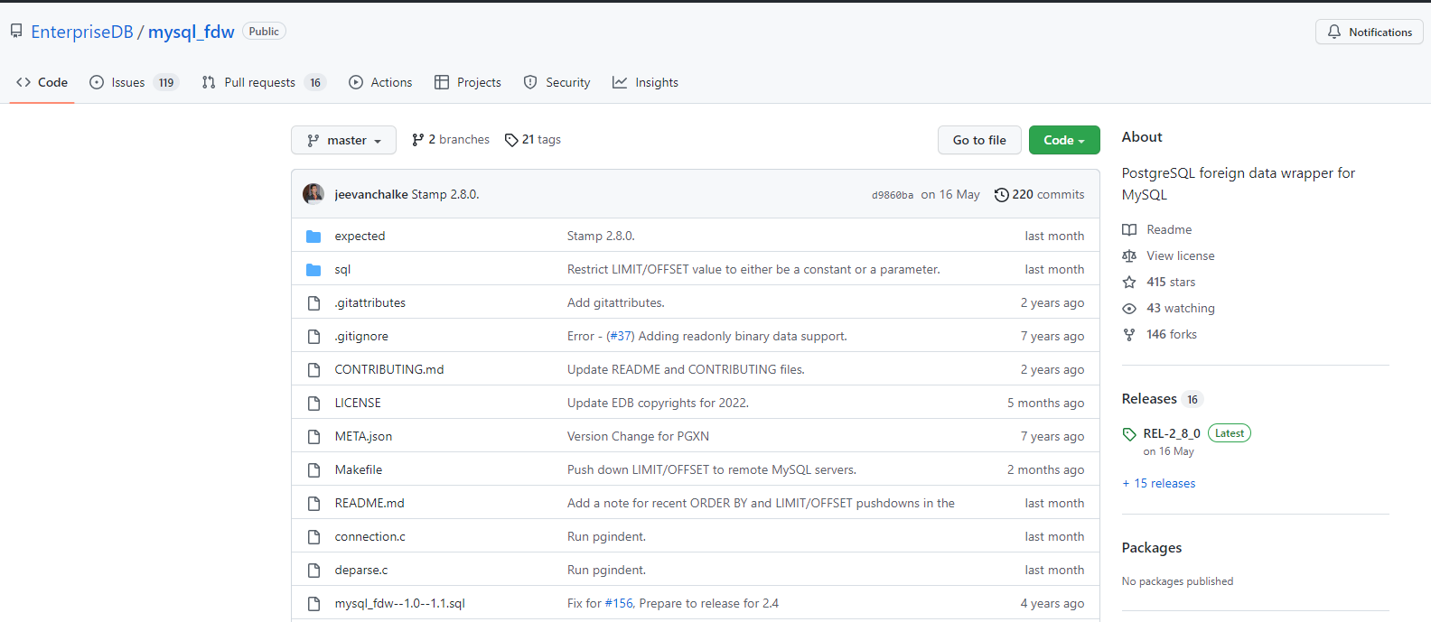Screen dimensions: 1431x622
Task: Open the deparse.c file
Action: coord(361,571)
